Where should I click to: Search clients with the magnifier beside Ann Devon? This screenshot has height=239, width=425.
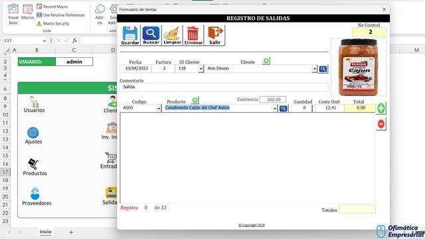coord(323,69)
